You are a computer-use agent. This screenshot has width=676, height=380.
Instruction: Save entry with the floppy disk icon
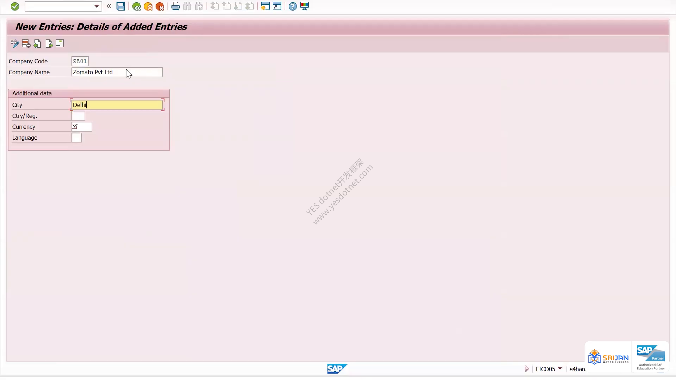121,6
